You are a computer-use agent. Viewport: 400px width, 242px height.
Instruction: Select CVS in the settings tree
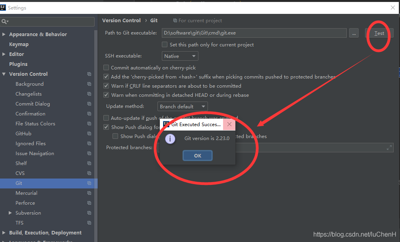[x=20, y=173]
